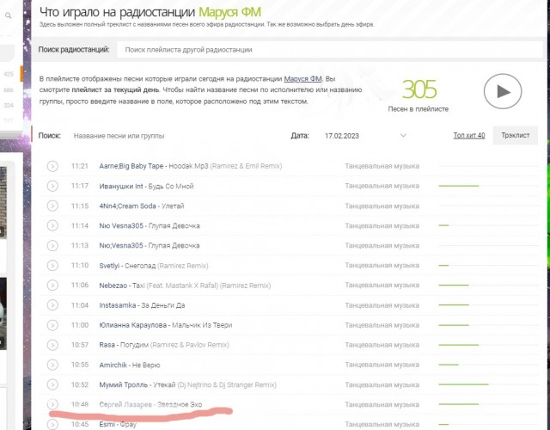Play the Amirchik Не Верю track
Viewport: 550px width, 430px height.
(52, 365)
